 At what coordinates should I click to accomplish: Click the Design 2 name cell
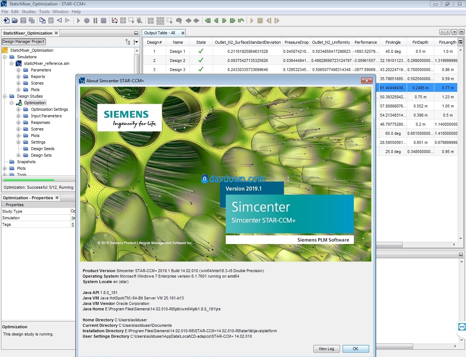pos(178,60)
